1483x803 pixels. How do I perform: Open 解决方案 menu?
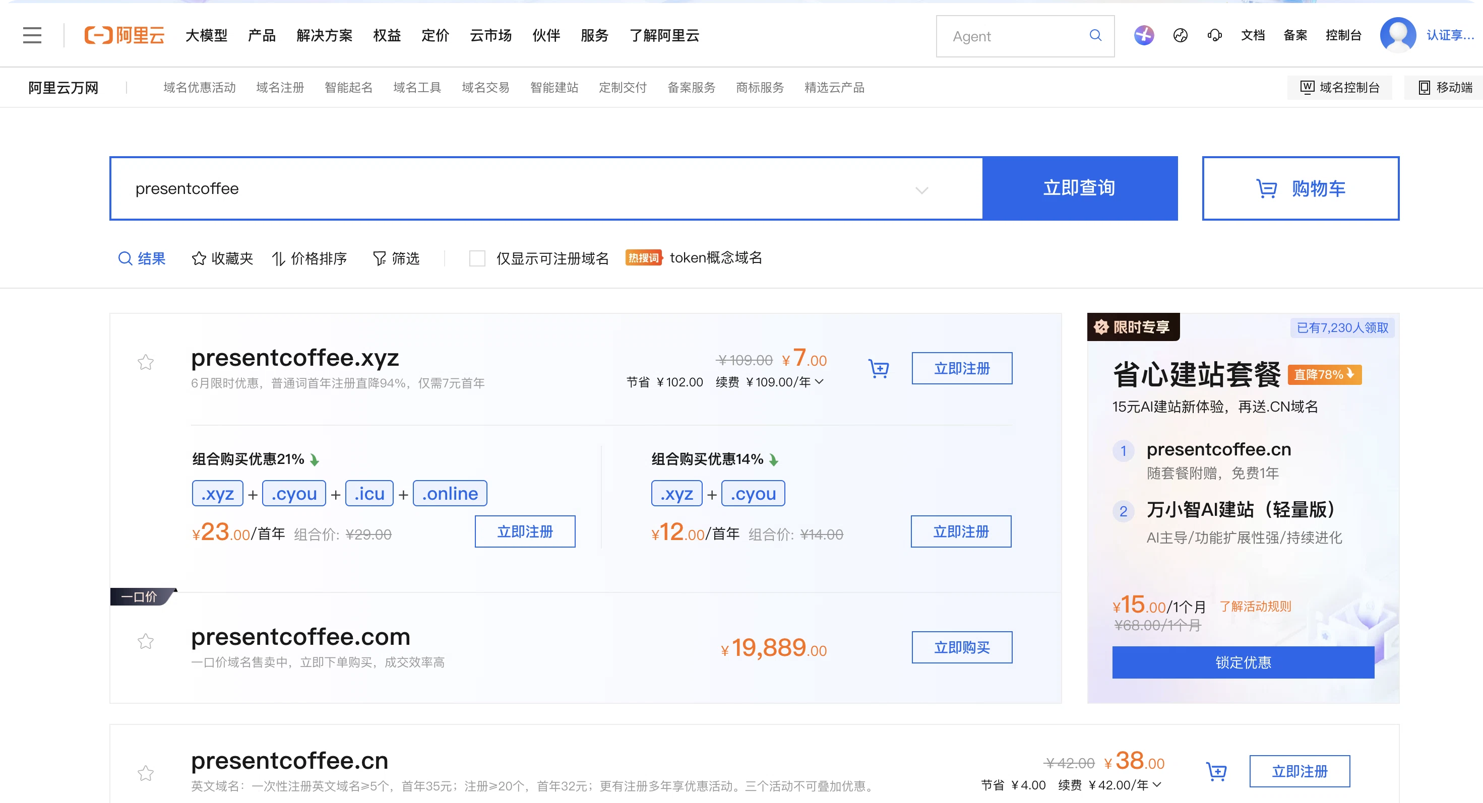point(325,36)
